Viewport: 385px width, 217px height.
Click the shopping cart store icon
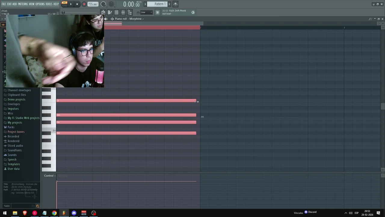157,12
